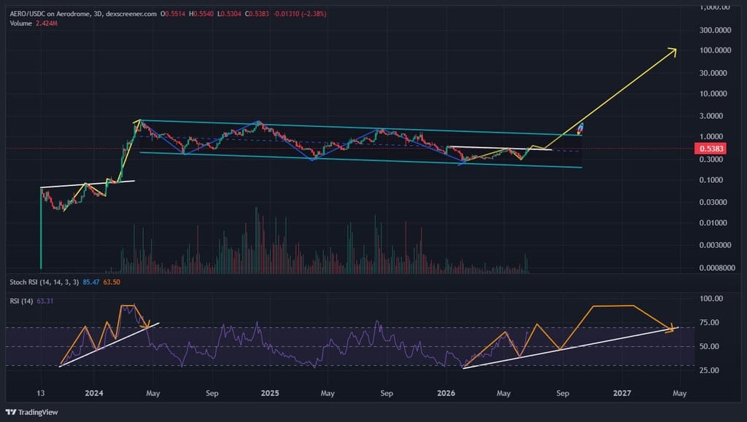Click the low price L0.5304 readout
This screenshot has width=747, height=422.
point(229,14)
